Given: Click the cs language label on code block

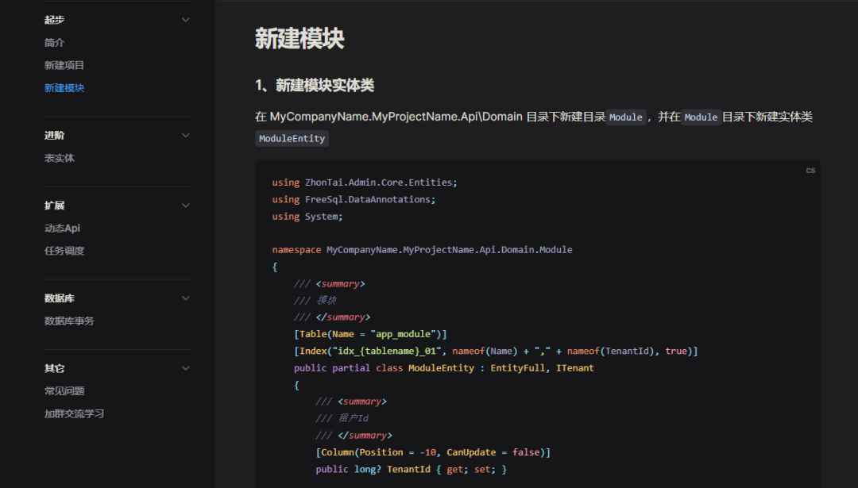Looking at the screenshot, I should tap(810, 171).
